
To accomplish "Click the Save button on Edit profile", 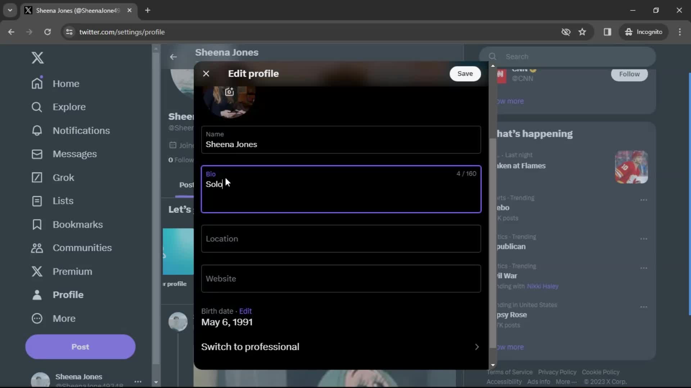I will pos(465,73).
